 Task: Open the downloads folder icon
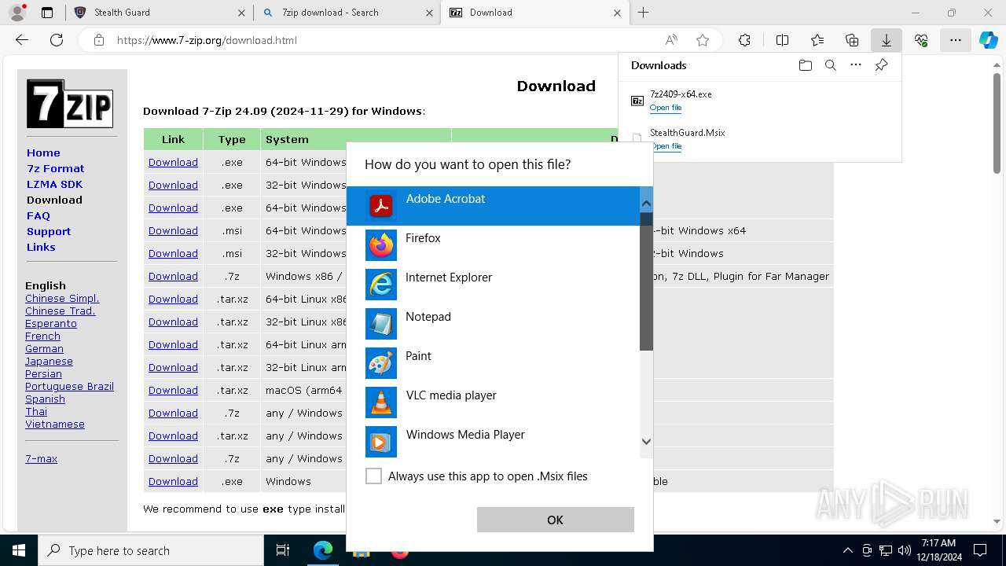pos(805,65)
